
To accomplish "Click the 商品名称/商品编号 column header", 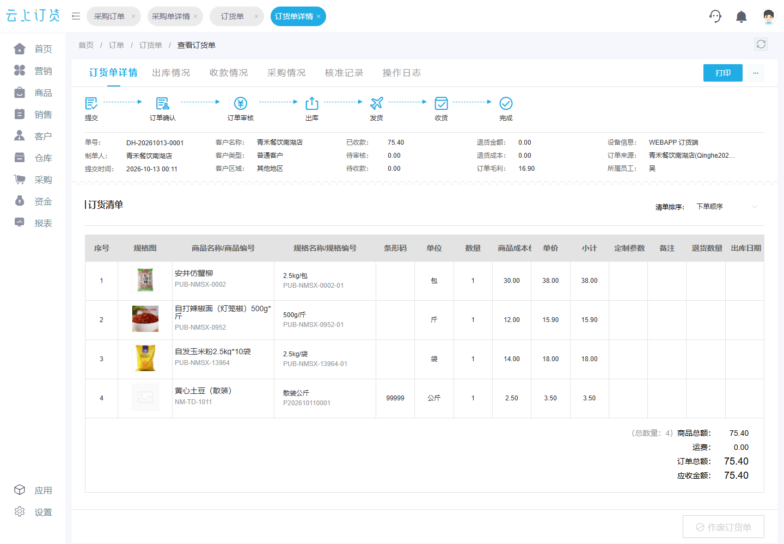I will pos(223,248).
